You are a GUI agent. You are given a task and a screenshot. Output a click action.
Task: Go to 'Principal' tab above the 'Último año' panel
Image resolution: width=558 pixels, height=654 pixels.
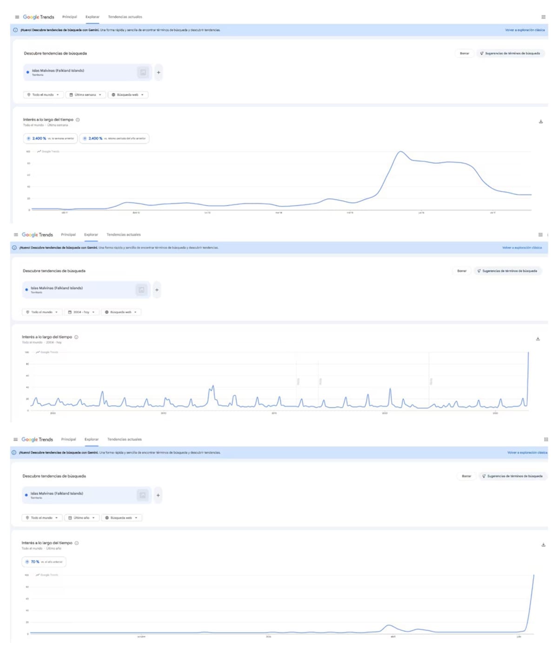68,439
